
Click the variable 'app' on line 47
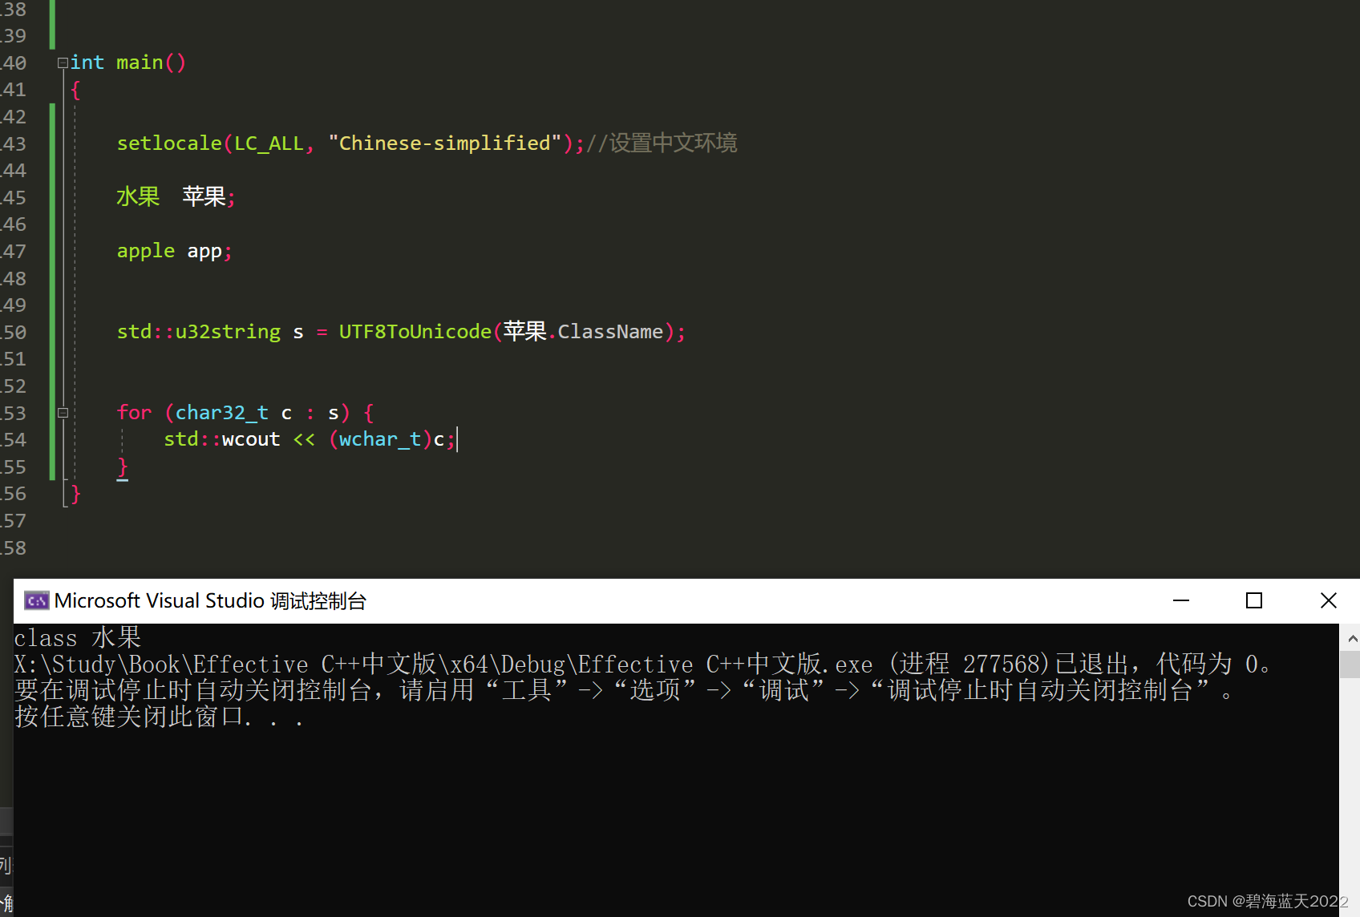(204, 252)
